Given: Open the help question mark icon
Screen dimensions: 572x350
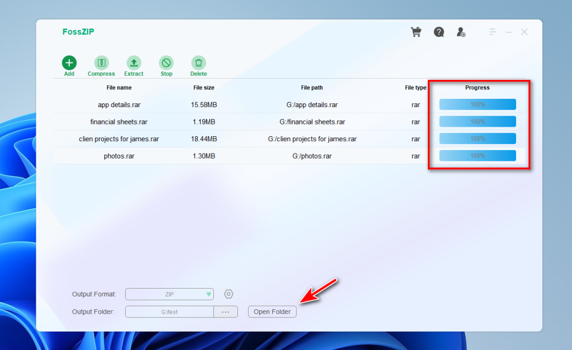Looking at the screenshot, I should (439, 32).
